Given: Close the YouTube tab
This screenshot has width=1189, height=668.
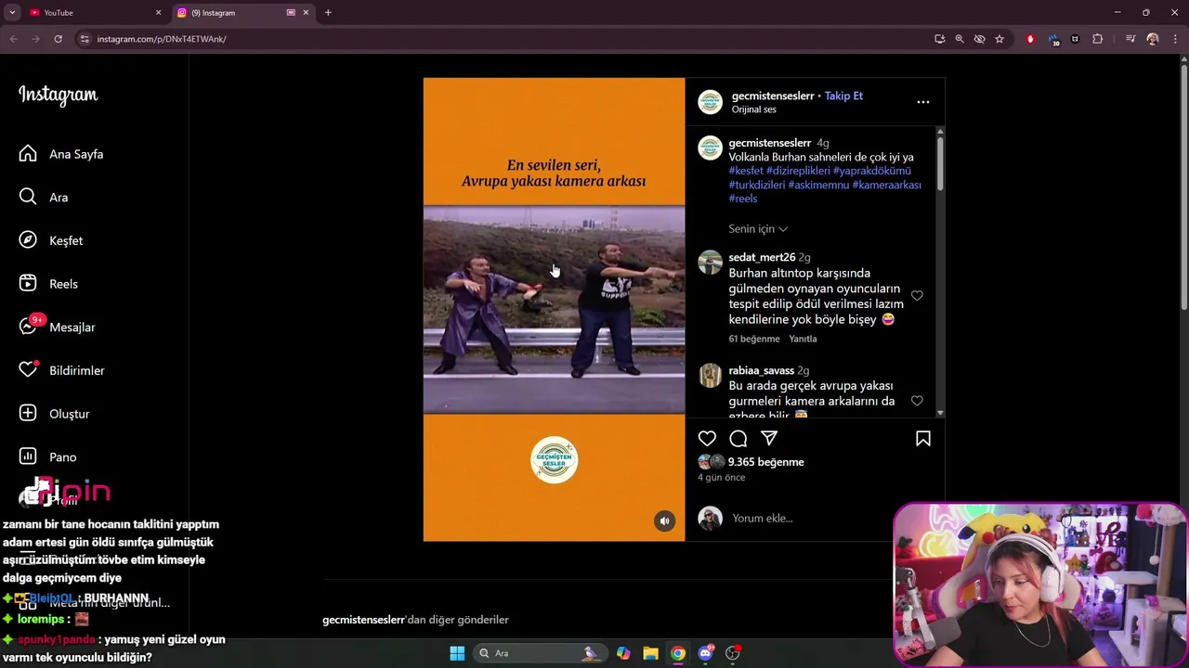Looking at the screenshot, I should coord(158,13).
